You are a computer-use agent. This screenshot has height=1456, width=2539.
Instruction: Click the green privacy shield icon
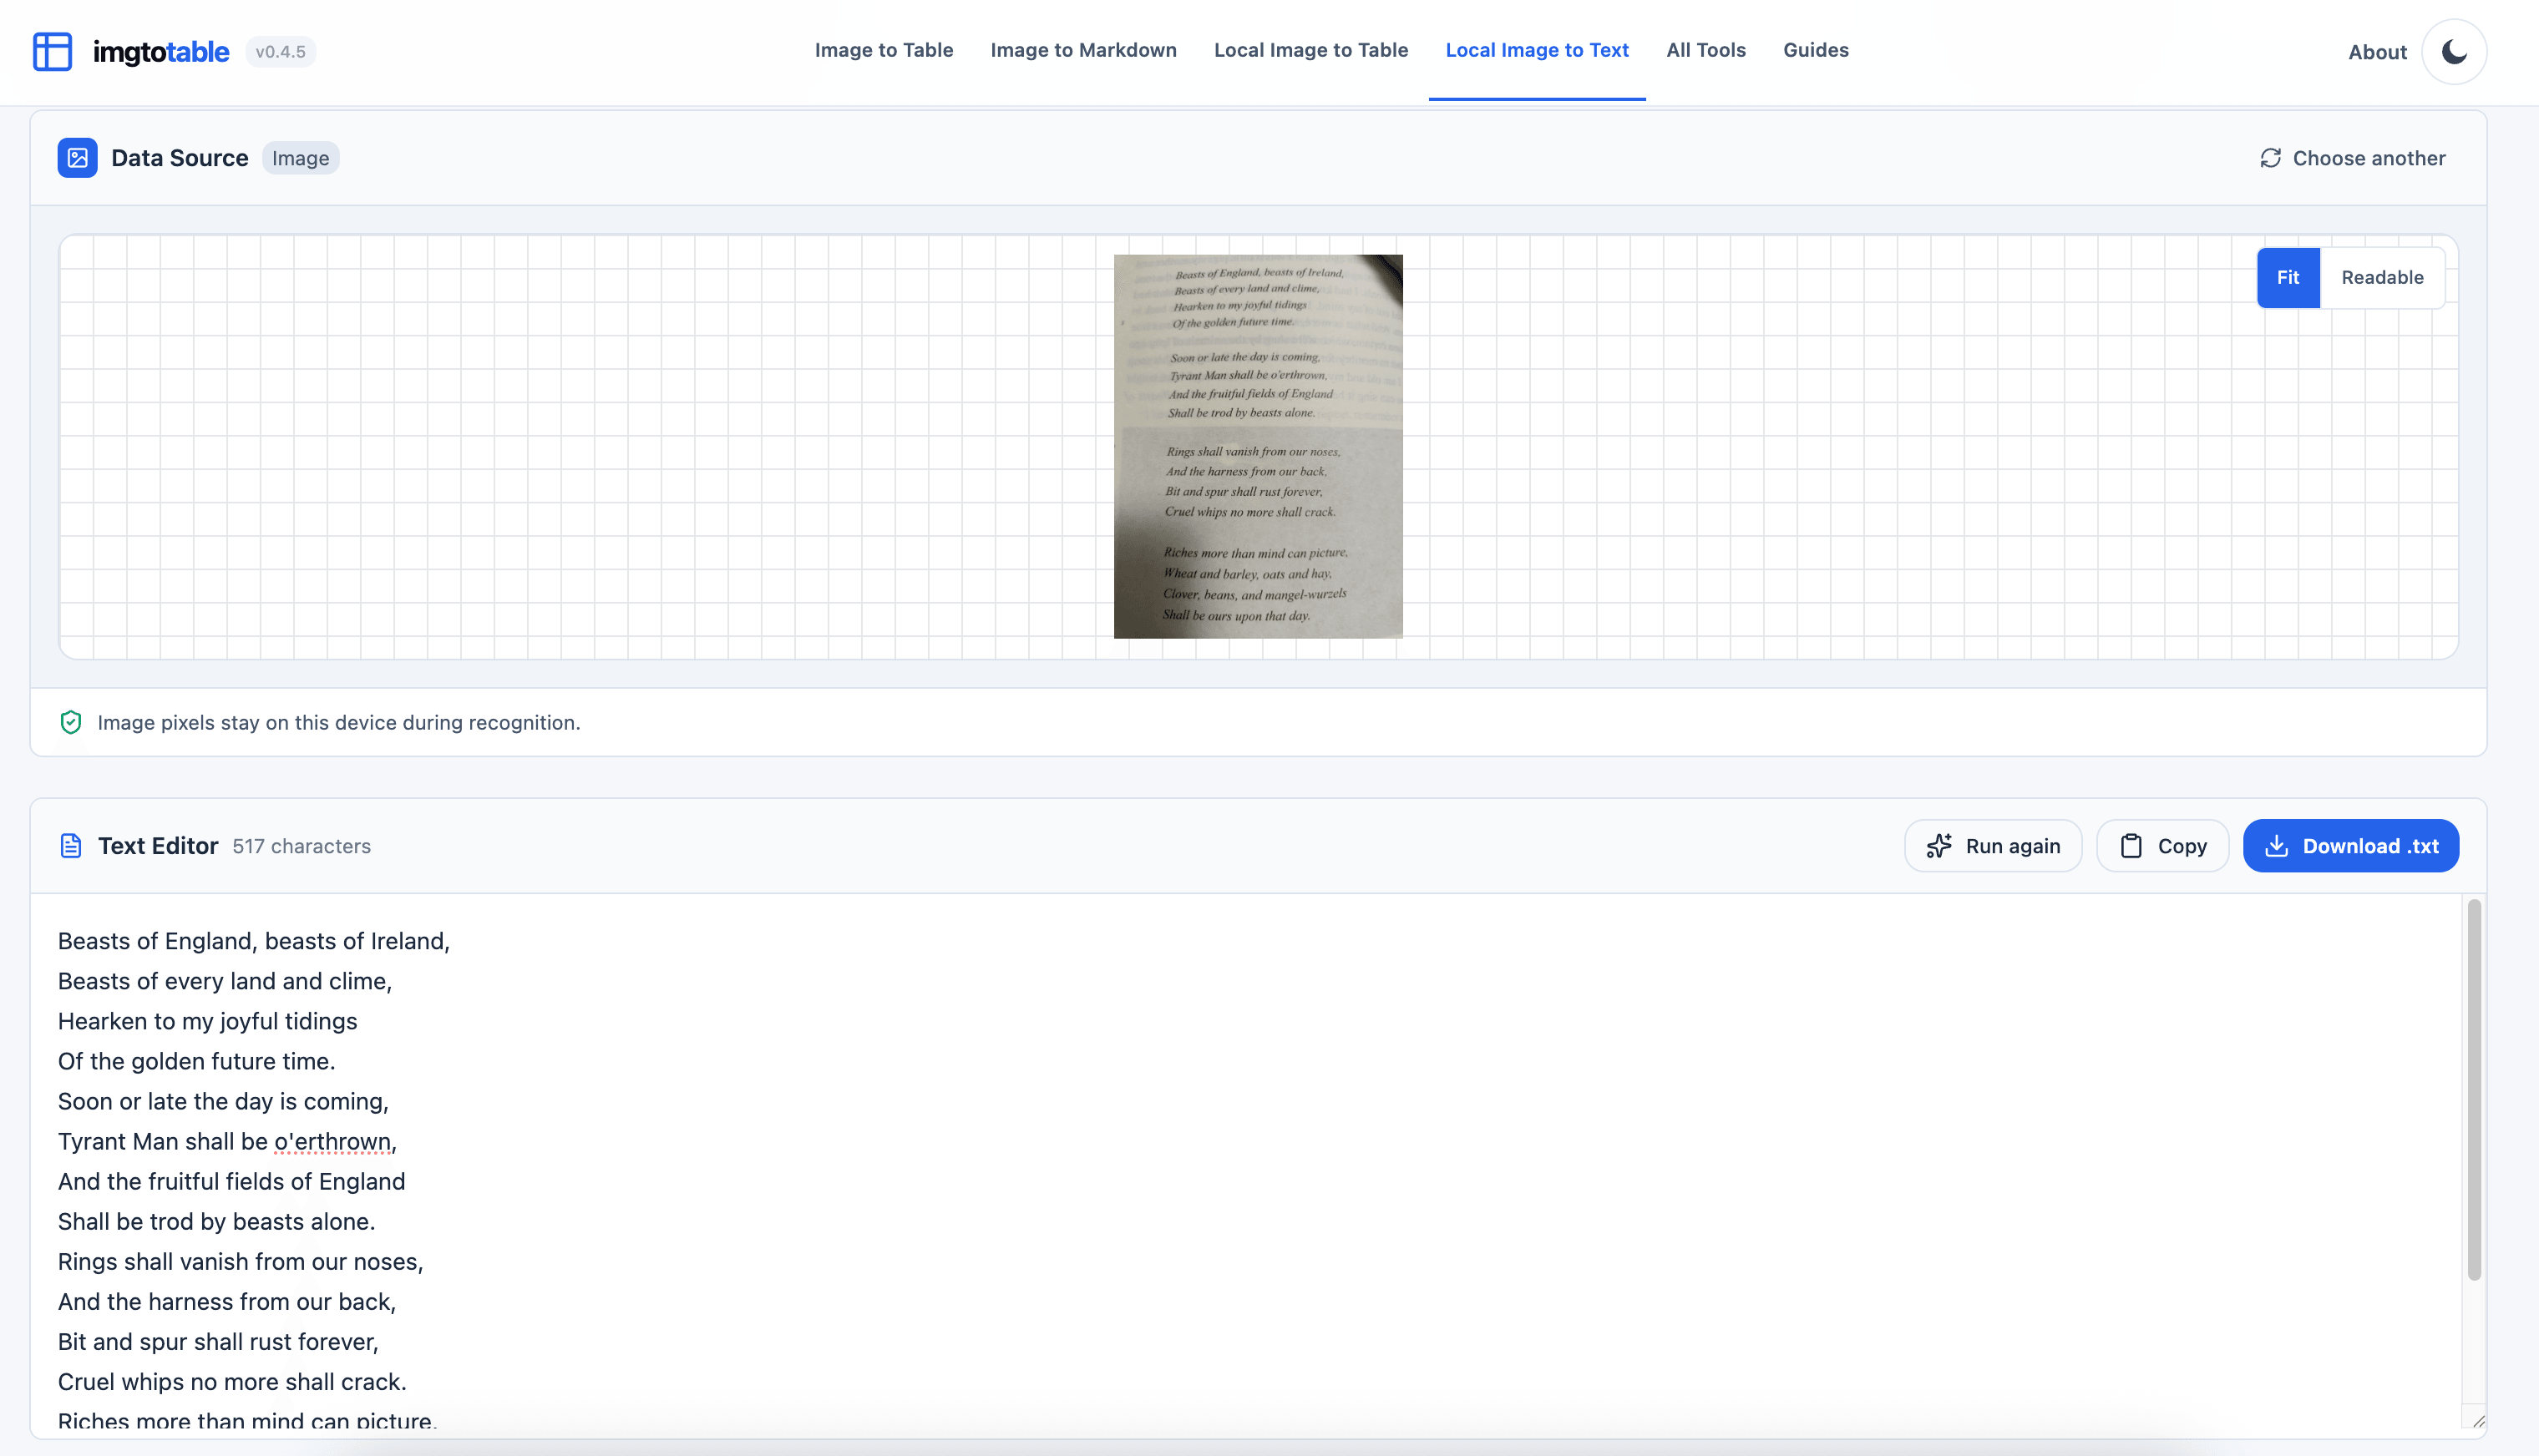(x=71, y=722)
